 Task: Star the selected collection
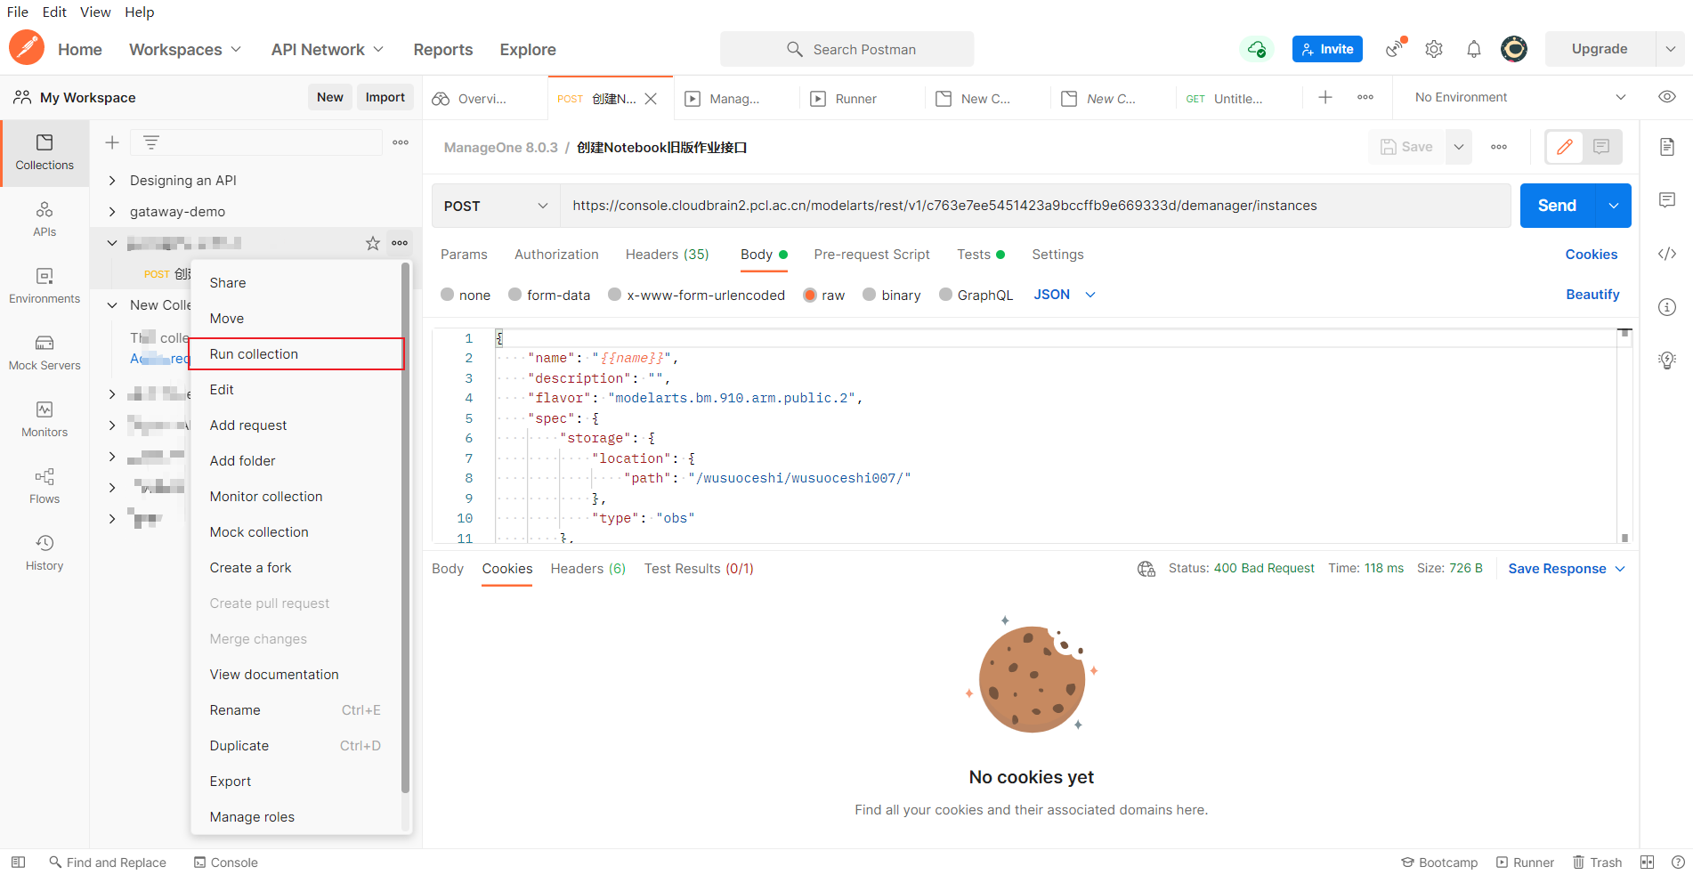373,243
